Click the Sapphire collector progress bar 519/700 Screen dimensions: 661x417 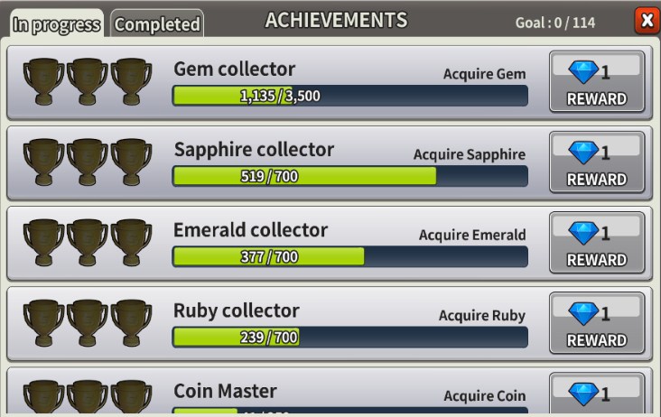(349, 176)
